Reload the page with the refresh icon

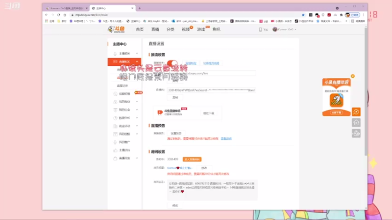[x=59, y=15]
